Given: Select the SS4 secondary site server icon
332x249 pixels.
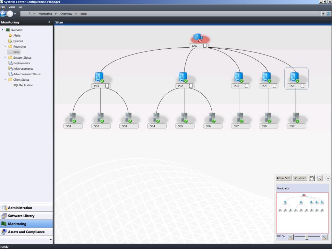Looking at the screenshot, I should click(157, 117).
